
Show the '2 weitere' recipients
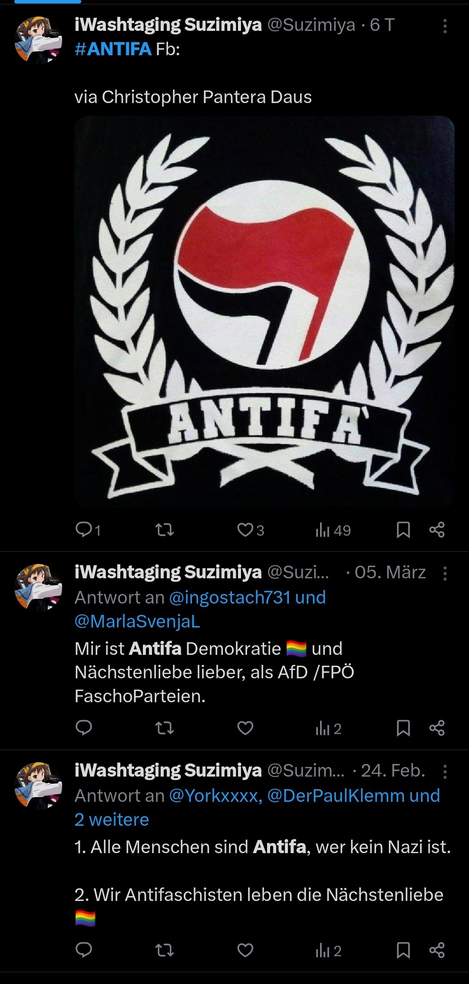(112, 820)
